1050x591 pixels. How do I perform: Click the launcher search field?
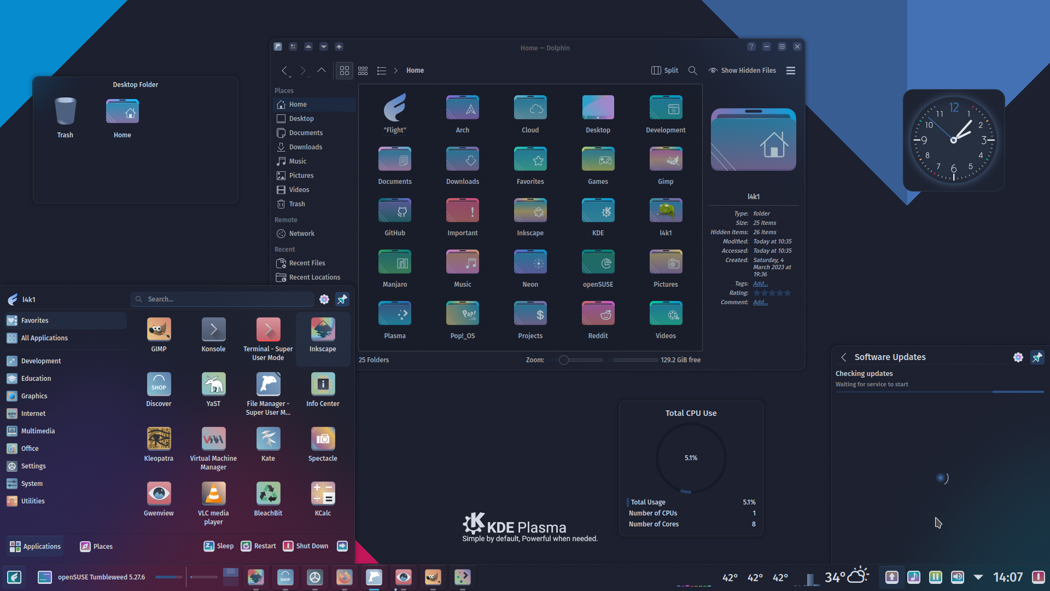pyautogui.click(x=223, y=299)
